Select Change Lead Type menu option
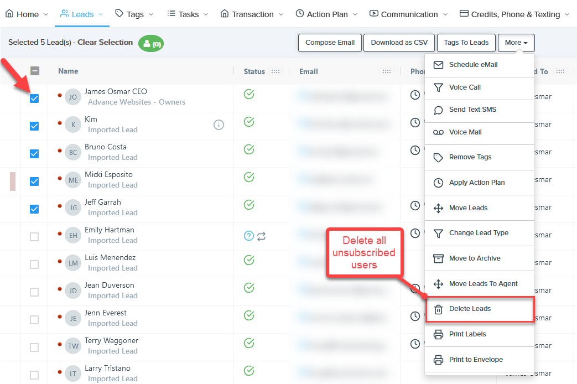The height and width of the screenshot is (384, 577). pyautogui.click(x=479, y=233)
